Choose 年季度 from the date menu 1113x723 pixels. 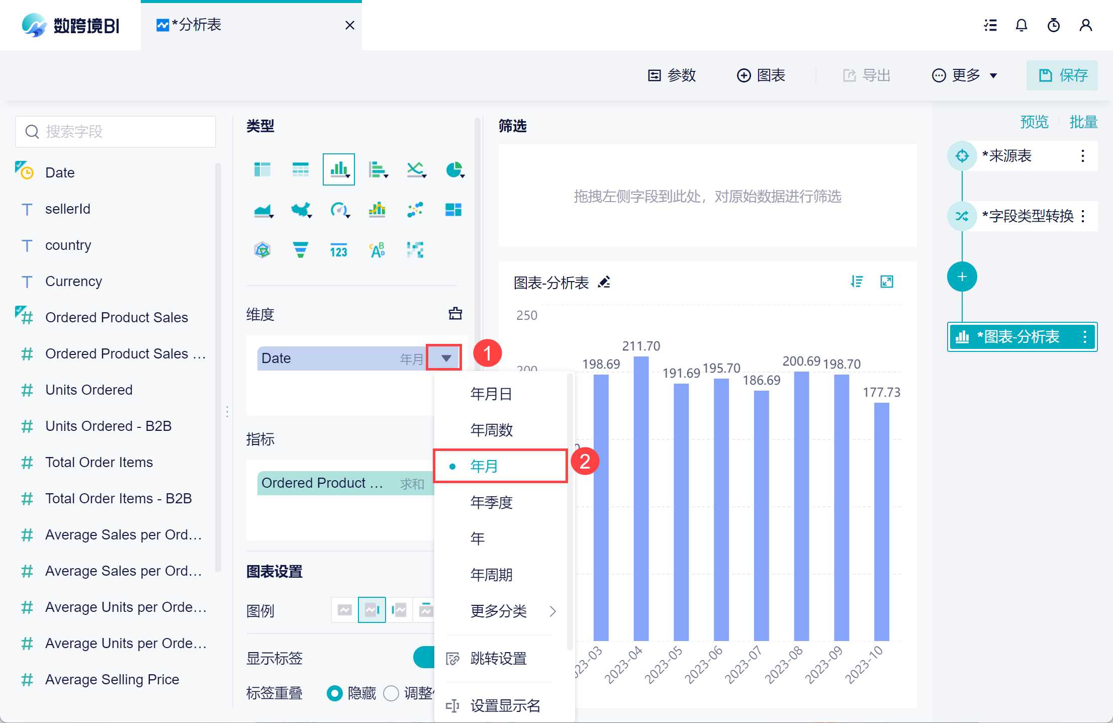click(491, 502)
